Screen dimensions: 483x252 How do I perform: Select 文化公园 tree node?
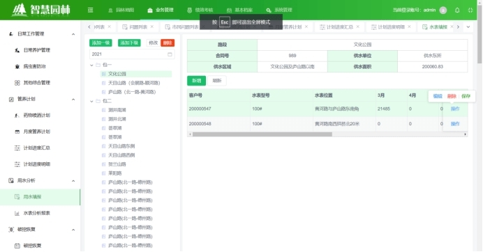pos(117,74)
